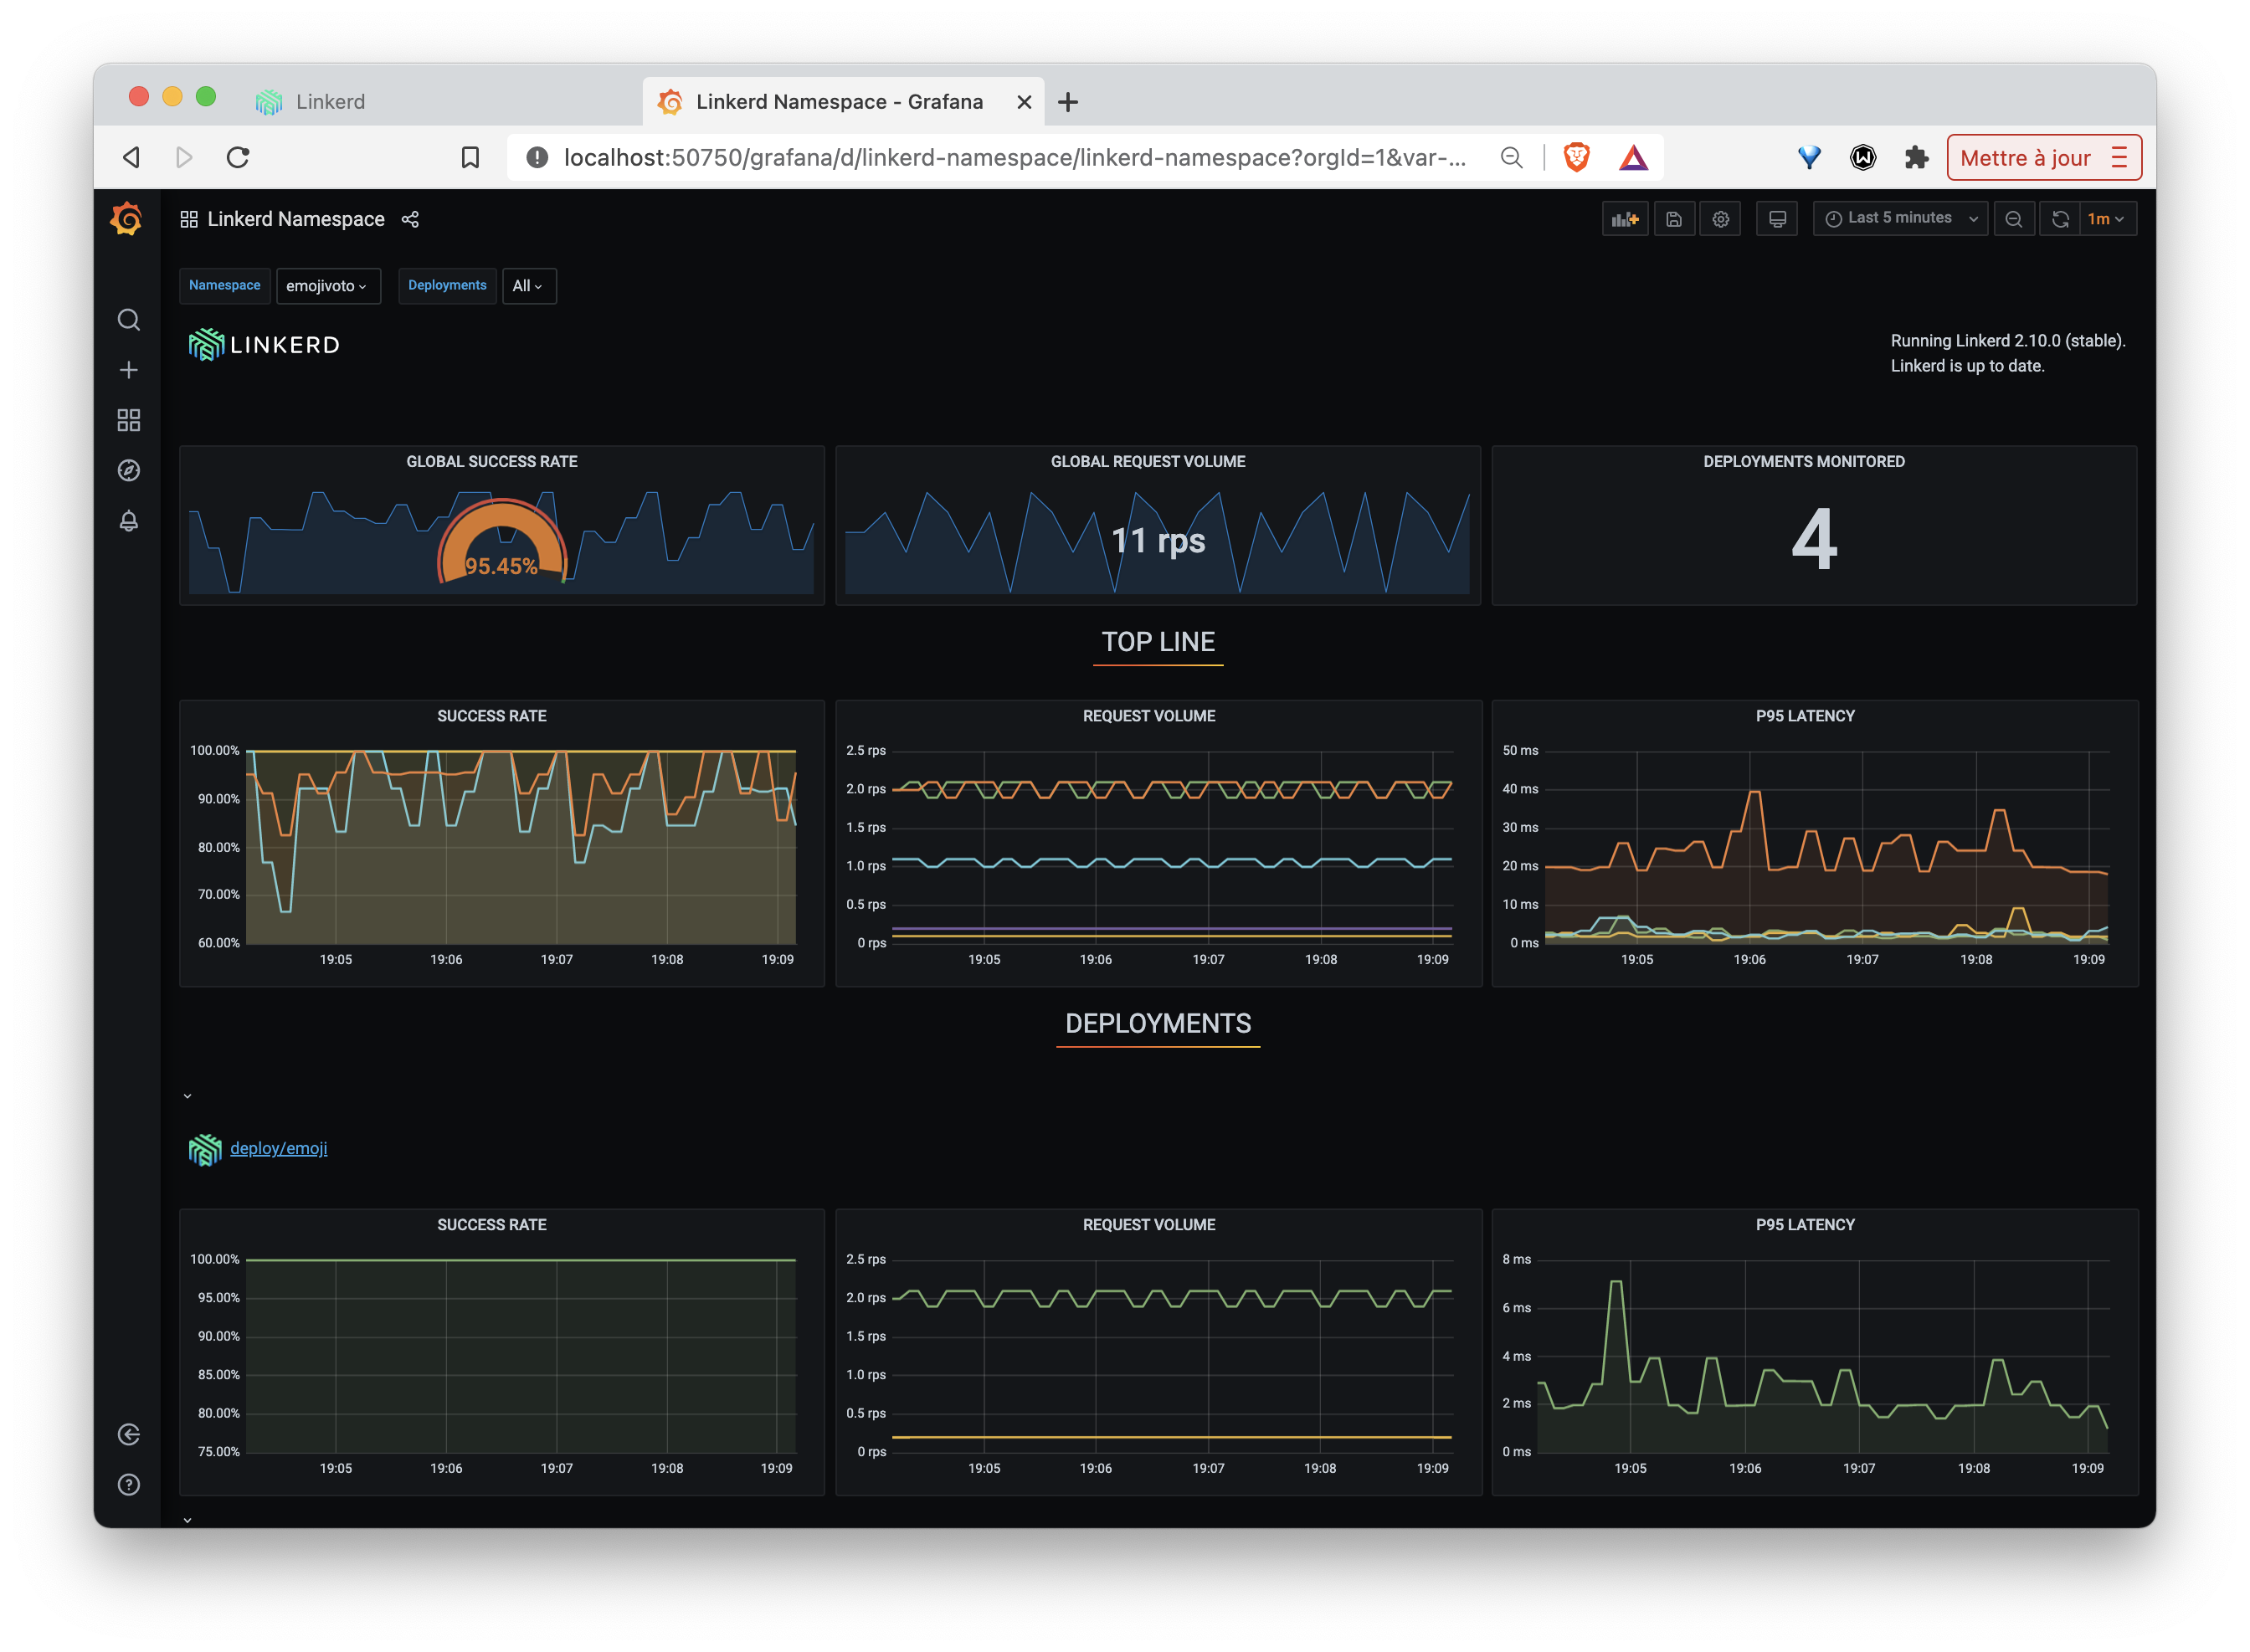Click the Mettre à jour update button
Screen dimensions: 2250x1652
click(x=2043, y=157)
